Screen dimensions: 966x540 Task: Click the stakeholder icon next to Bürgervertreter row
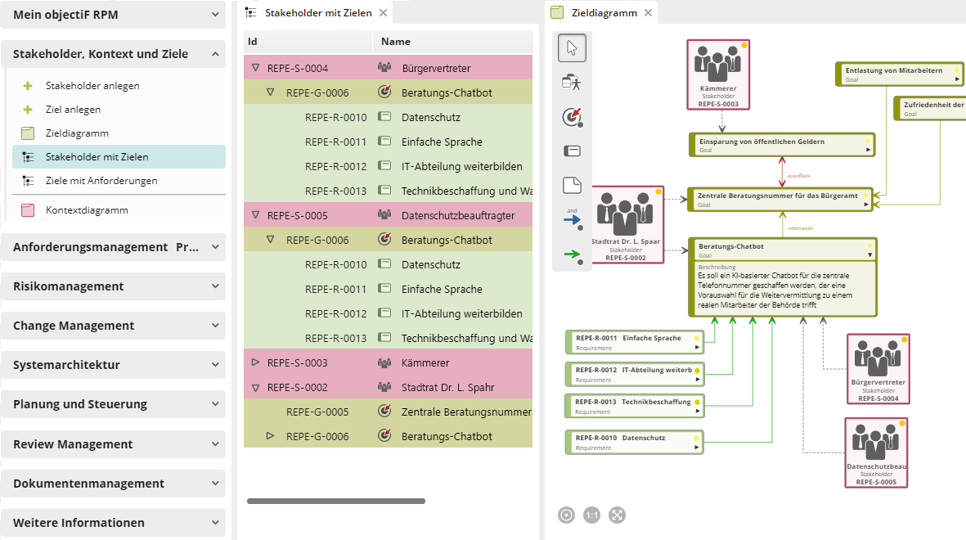tap(384, 67)
